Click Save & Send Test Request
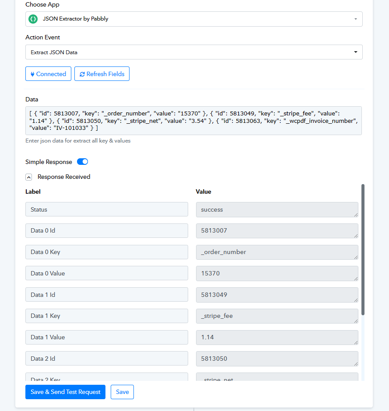 (x=65, y=392)
